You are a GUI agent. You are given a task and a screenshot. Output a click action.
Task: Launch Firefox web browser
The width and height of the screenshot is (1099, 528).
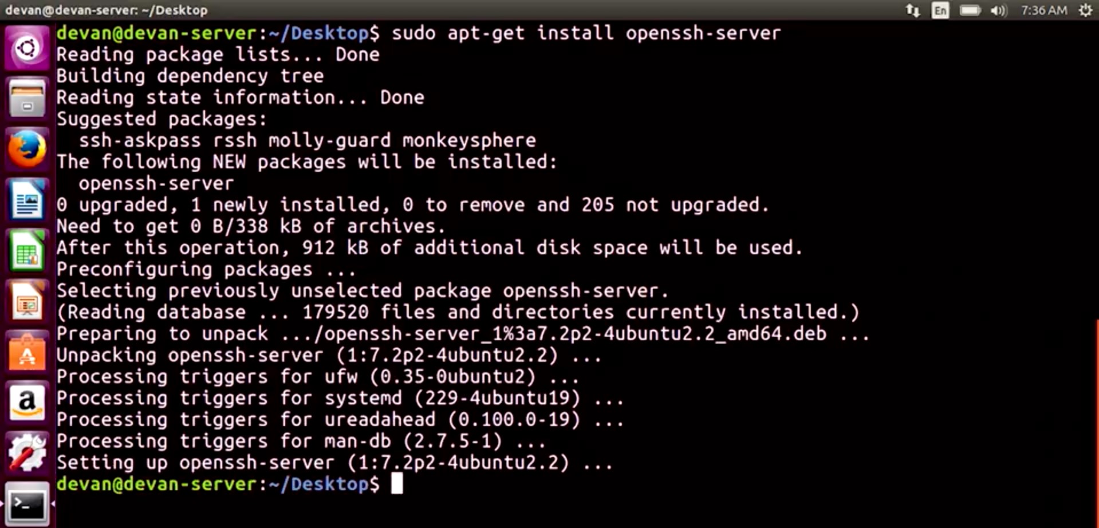pos(27,149)
